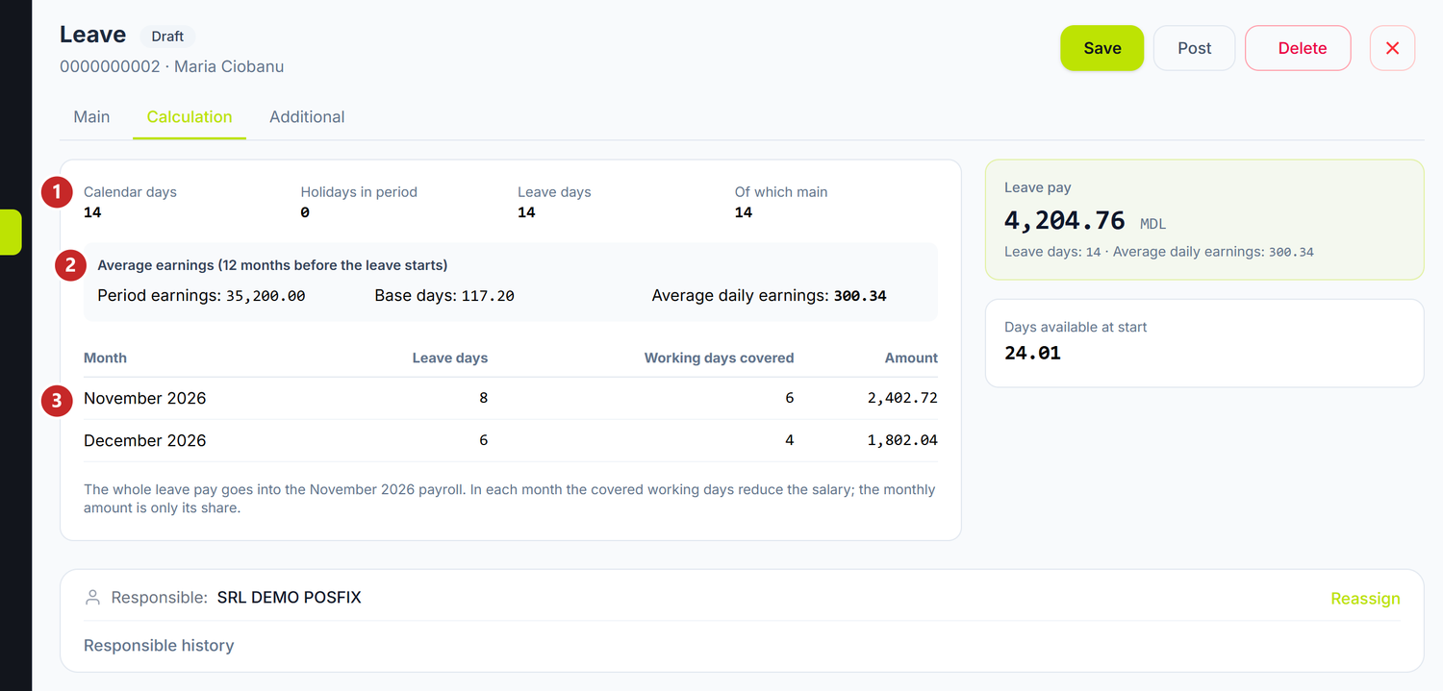
Task: Save the leave draft
Action: (1102, 48)
